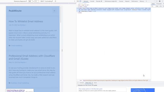Click the responsive width breakpoint bar
The width and height of the screenshot is (164, 92).
pyautogui.click(x=38, y=3)
